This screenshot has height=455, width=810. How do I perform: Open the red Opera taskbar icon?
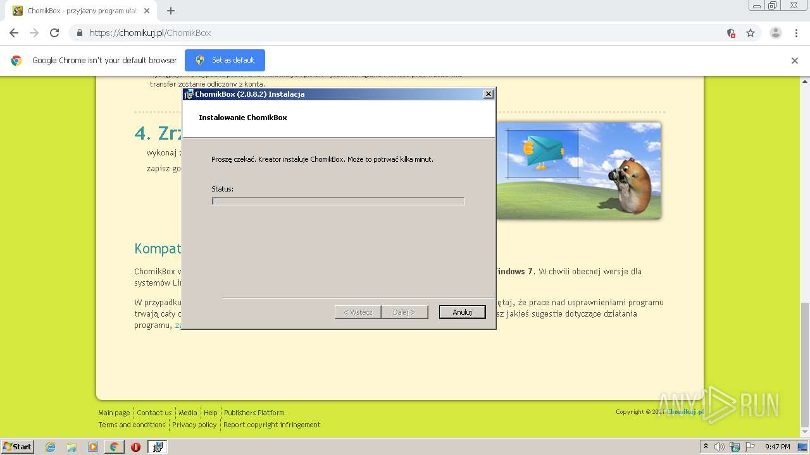(135, 447)
